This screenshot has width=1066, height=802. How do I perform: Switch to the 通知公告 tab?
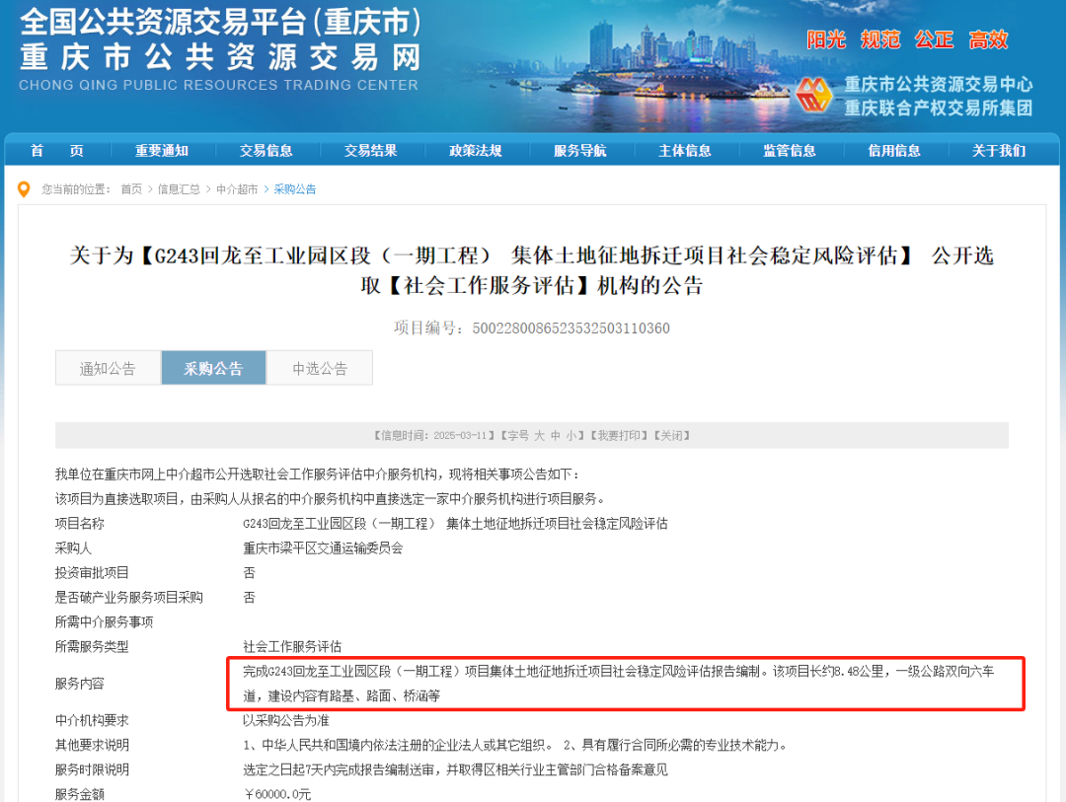point(109,368)
